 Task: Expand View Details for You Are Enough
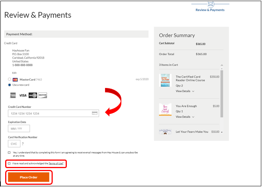(185, 117)
